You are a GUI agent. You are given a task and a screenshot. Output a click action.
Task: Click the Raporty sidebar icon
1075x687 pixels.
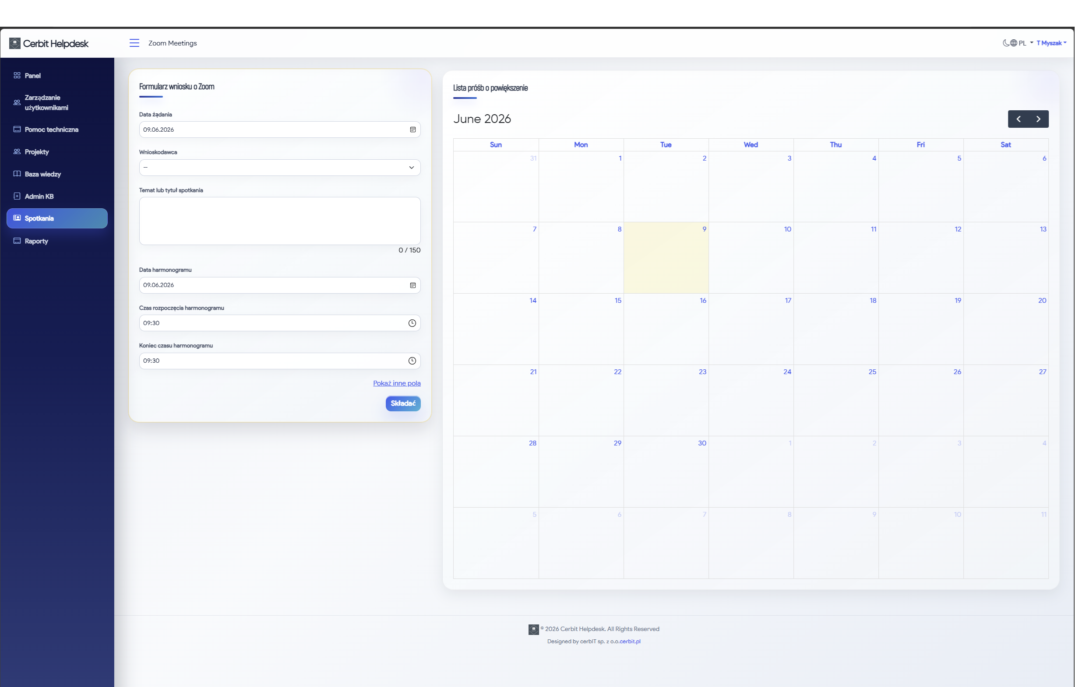pos(17,241)
